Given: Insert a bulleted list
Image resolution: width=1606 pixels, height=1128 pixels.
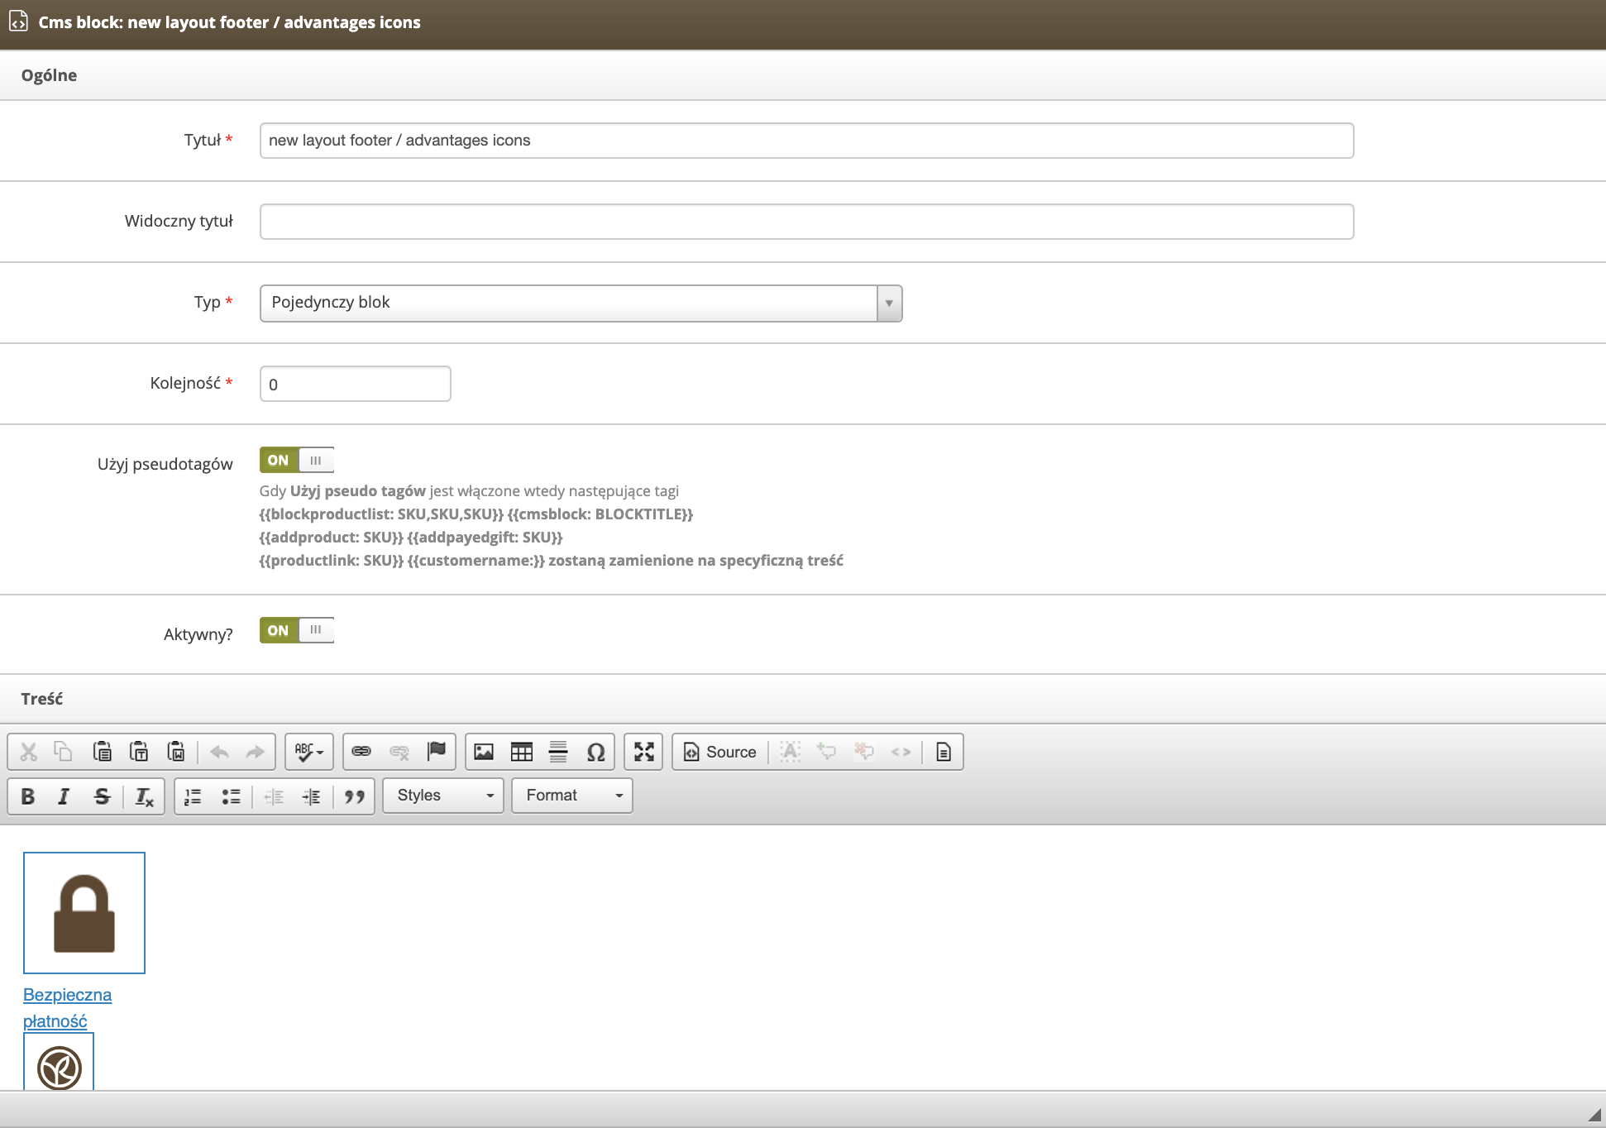Looking at the screenshot, I should 231,796.
